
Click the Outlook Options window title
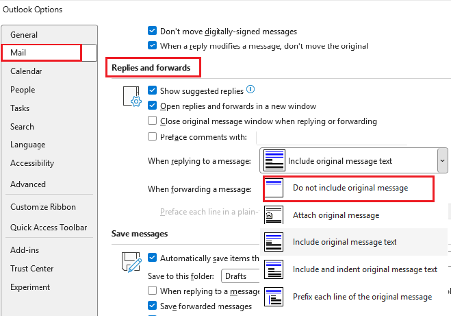(x=32, y=10)
